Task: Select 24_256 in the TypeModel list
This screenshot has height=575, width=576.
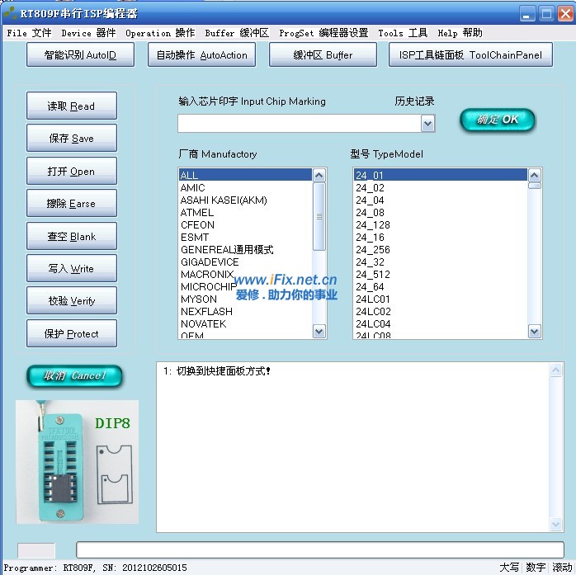Action: click(x=373, y=250)
